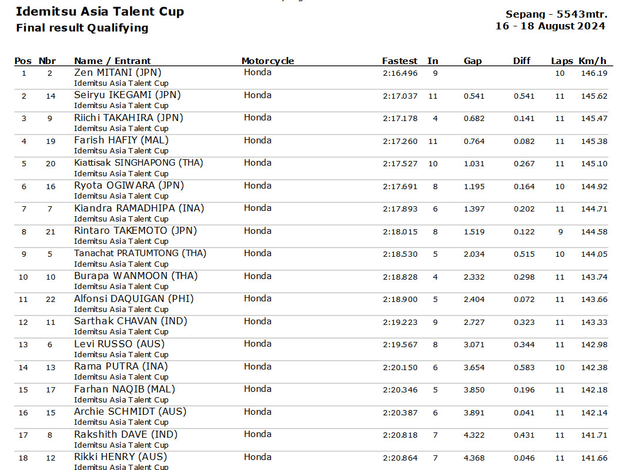Click Levi RUSSO's speed value 142.98
This screenshot has width=619, height=470.
pos(594,344)
